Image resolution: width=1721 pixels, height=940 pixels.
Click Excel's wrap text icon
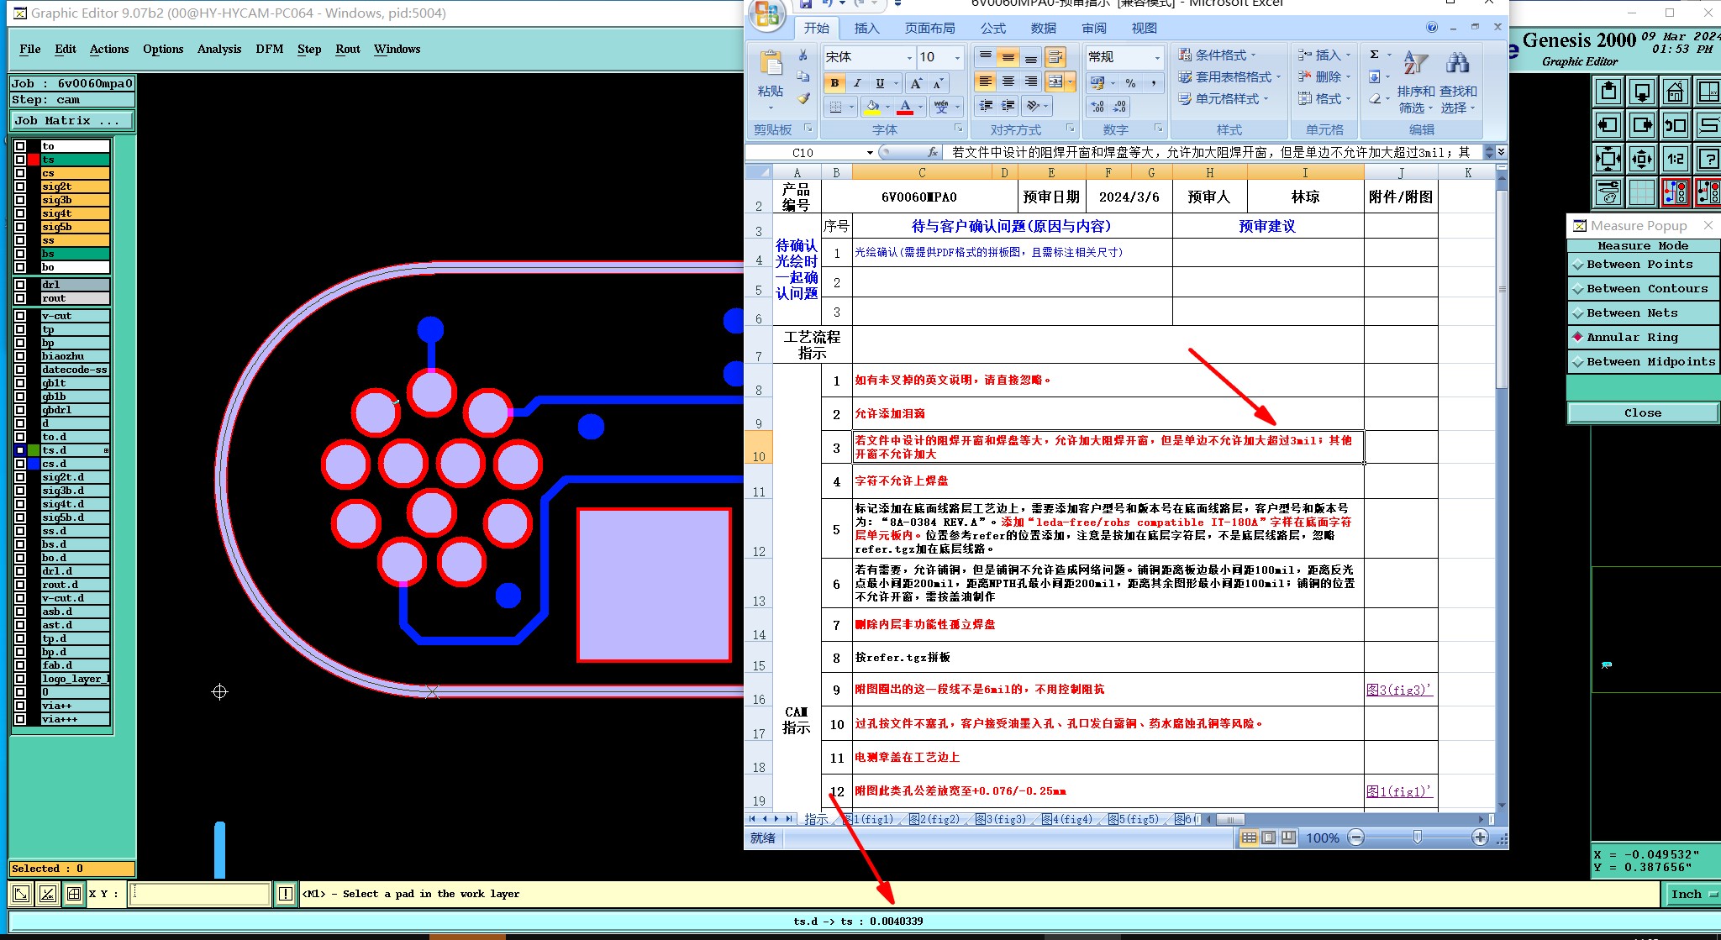[x=1055, y=57]
